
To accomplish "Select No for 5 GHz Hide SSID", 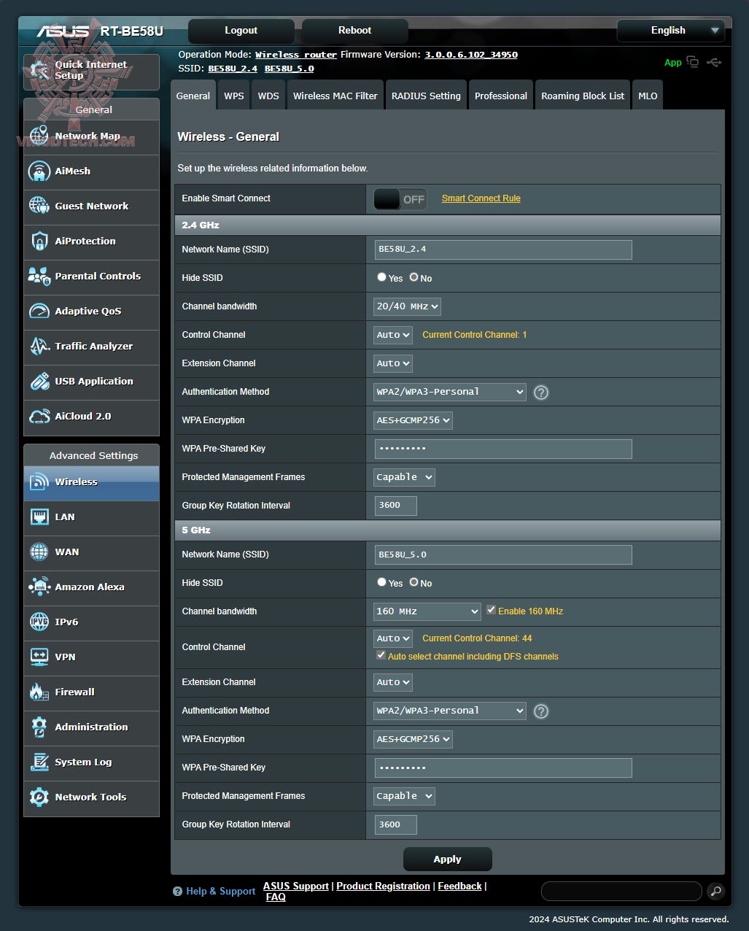I will click(414, 582).
